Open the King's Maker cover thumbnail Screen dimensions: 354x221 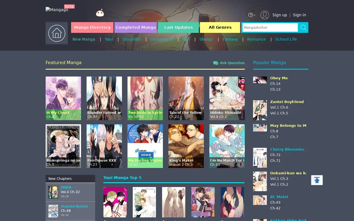tap(186, 146)
